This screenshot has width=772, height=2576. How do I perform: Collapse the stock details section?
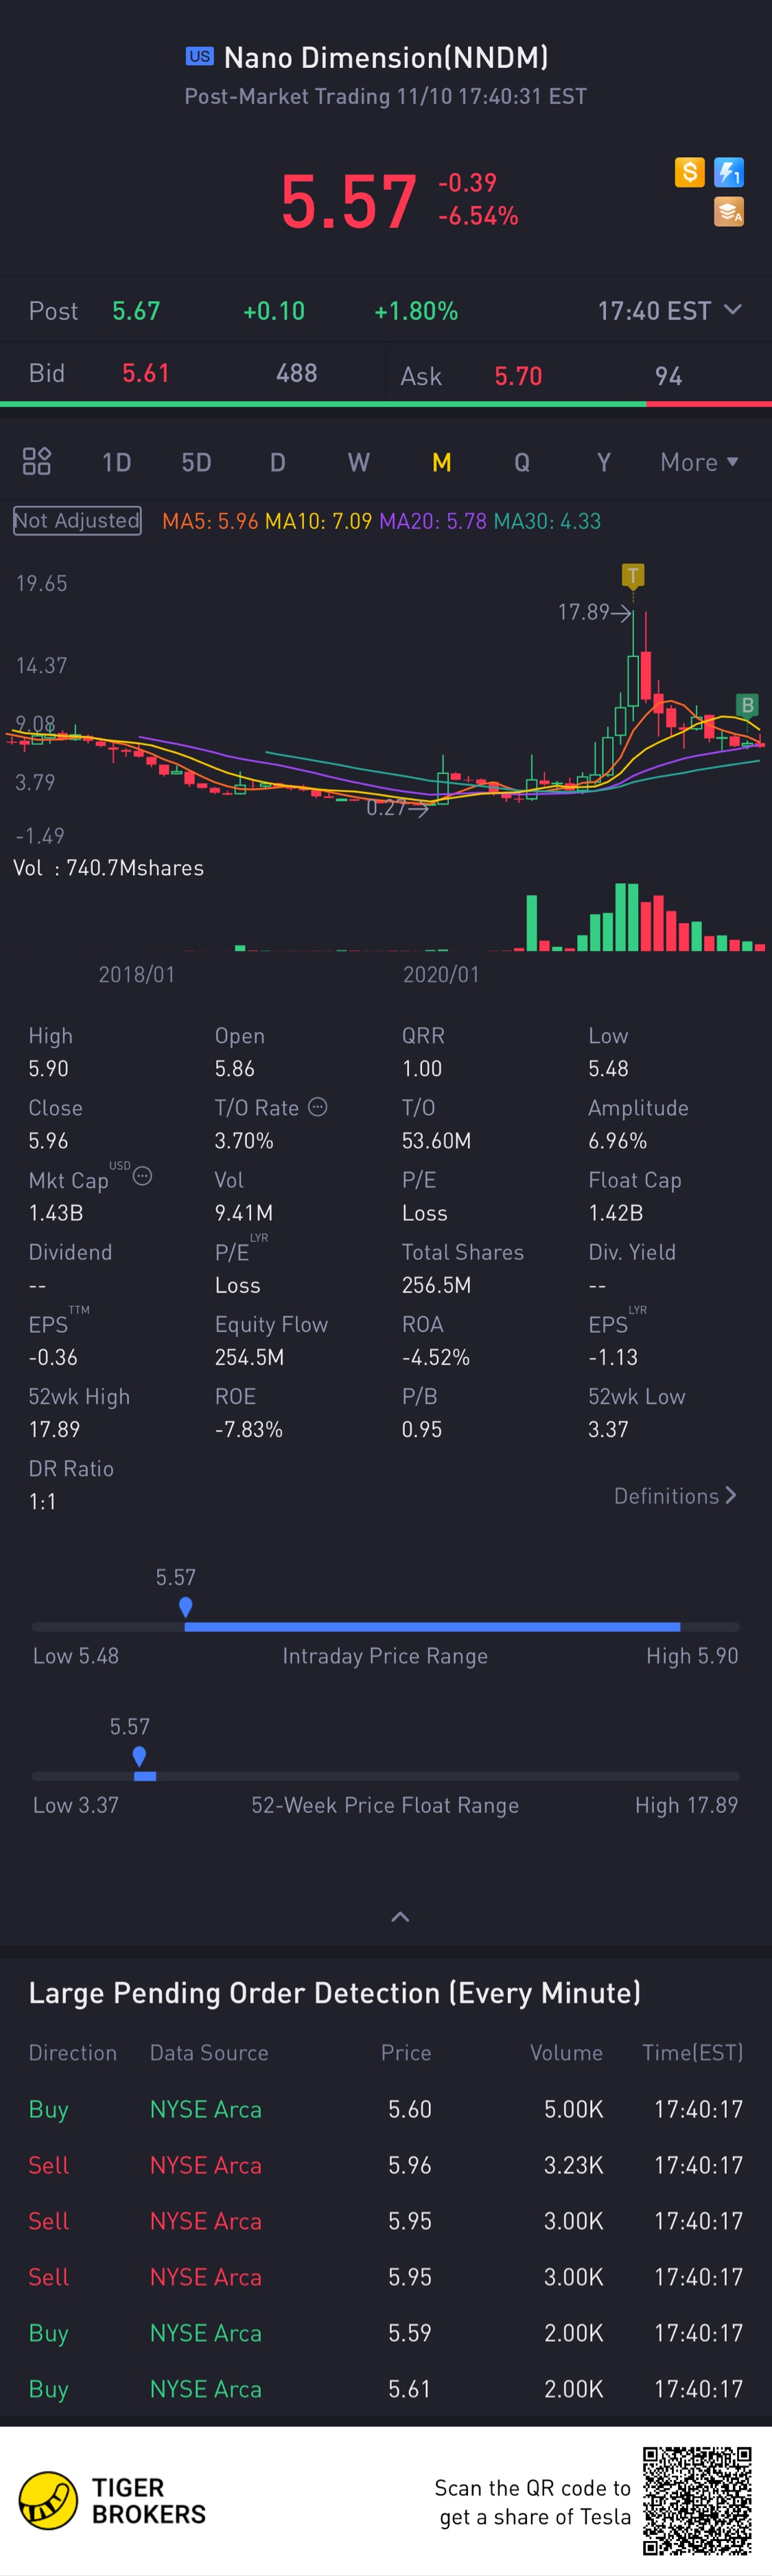(399, 1916)
